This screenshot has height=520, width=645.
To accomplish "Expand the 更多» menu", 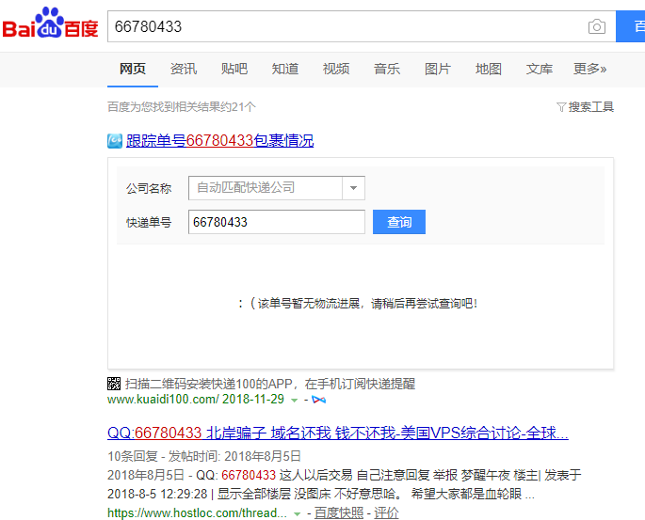I will pyautogui.click(x=589, y=69).
